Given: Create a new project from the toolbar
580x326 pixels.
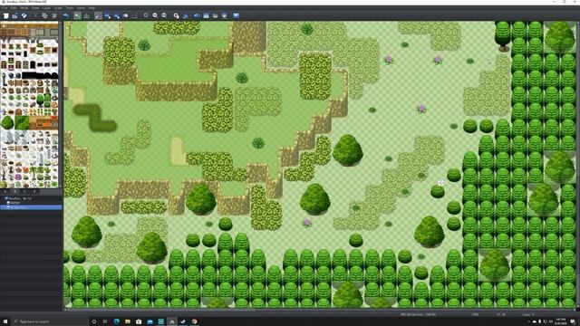Looking at the screenshot, I should 6,15.
